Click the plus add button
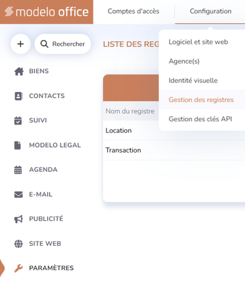Viewport: 245px width, 282px height. coord(21,44)
